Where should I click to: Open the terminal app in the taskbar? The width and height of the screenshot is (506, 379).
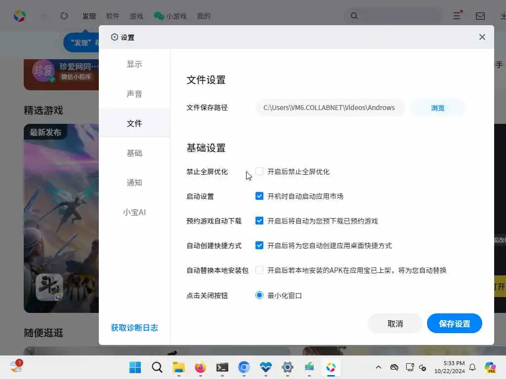pos(222,367)
